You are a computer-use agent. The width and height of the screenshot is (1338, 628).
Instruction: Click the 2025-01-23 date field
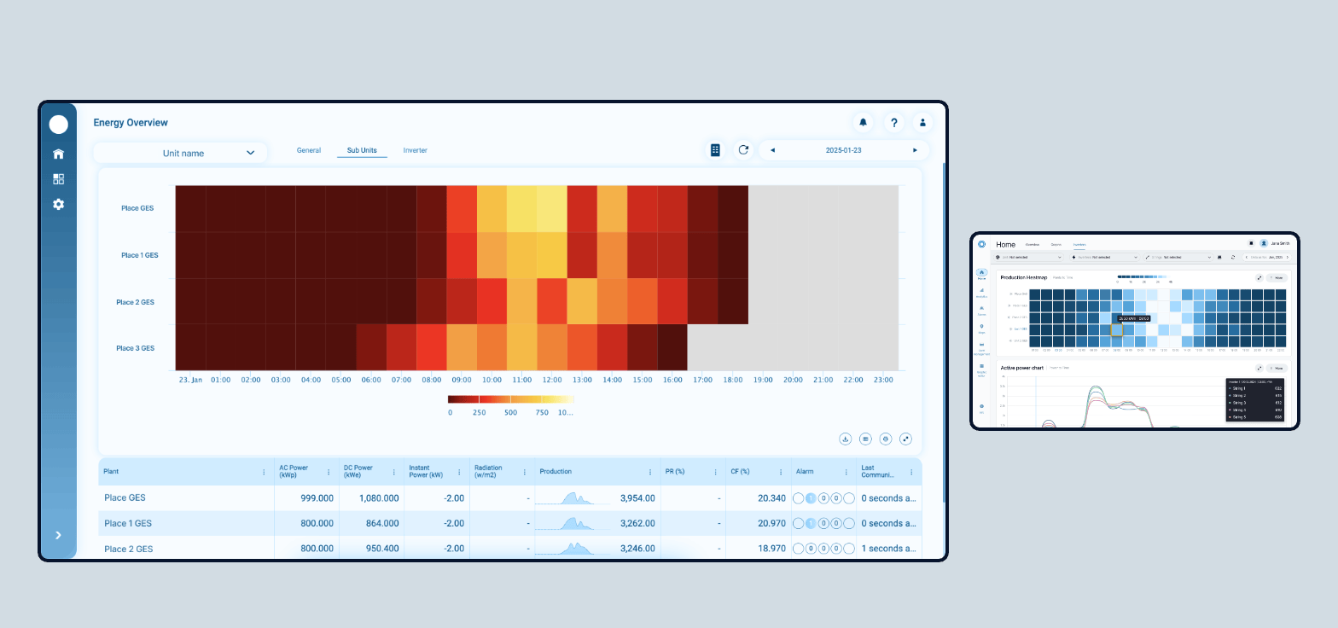tap(843, 150)
